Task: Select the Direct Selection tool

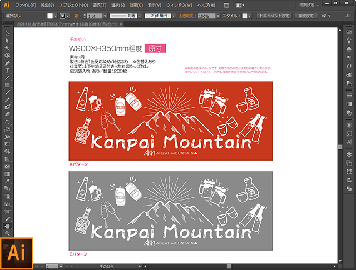Action: point(7,41)
